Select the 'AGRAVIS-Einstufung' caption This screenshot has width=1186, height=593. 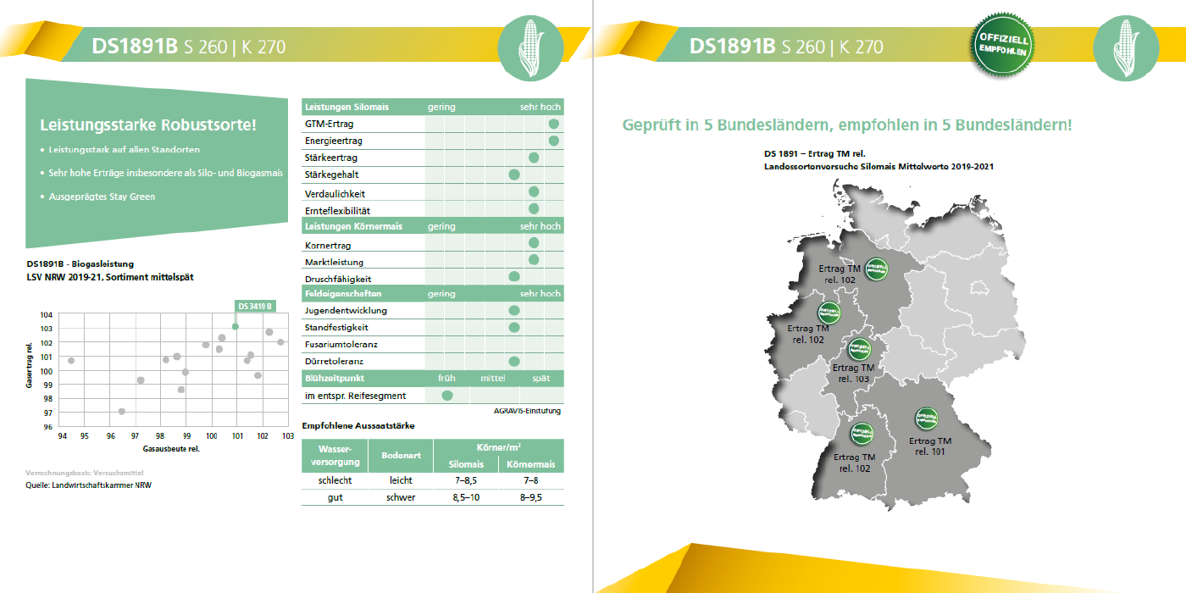[527, 411]
